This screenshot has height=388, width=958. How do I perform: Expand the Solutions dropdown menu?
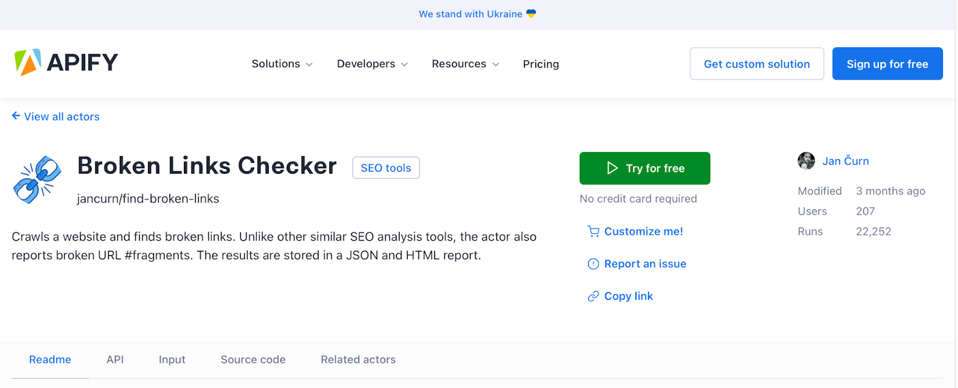(282, 64)
